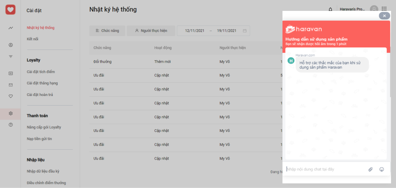Open Cài đặt tích điểm menu item
The image size is (396, 188).
point(41,72)
